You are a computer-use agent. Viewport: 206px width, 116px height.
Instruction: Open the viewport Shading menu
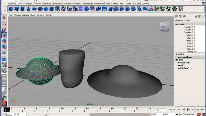click(17, 15)
